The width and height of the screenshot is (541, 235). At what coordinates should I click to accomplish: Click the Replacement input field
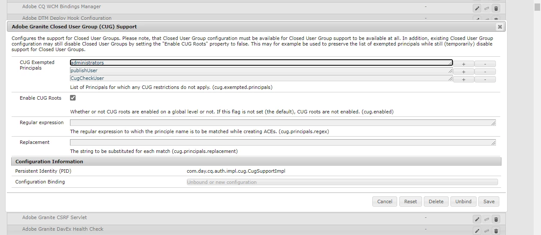point(283,143)
